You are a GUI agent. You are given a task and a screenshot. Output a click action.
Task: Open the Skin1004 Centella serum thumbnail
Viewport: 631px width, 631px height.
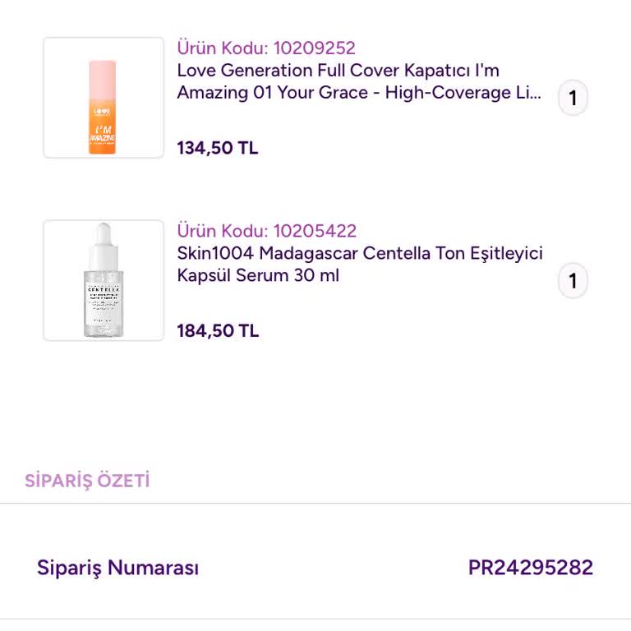pyautogui.click(x=104, y=280)
